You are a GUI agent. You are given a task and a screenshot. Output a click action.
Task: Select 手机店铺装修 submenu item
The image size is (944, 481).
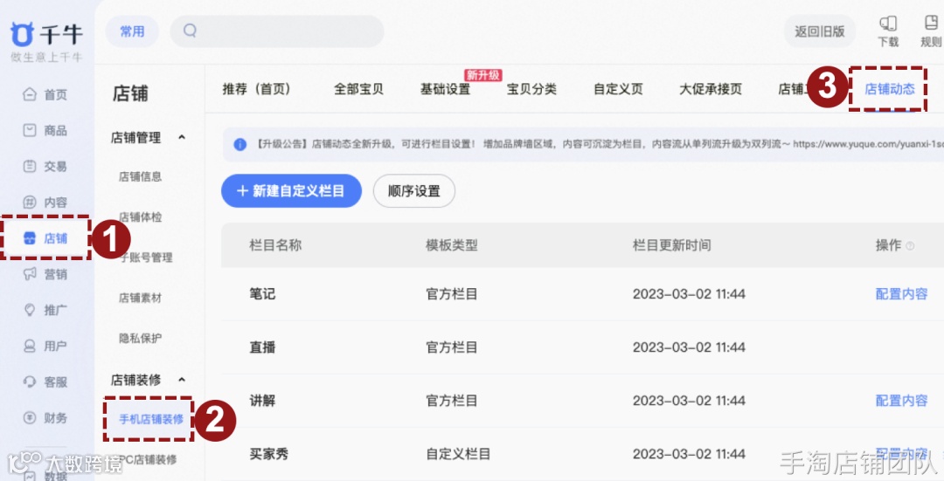pyautogui.click(x=151, y=419)
